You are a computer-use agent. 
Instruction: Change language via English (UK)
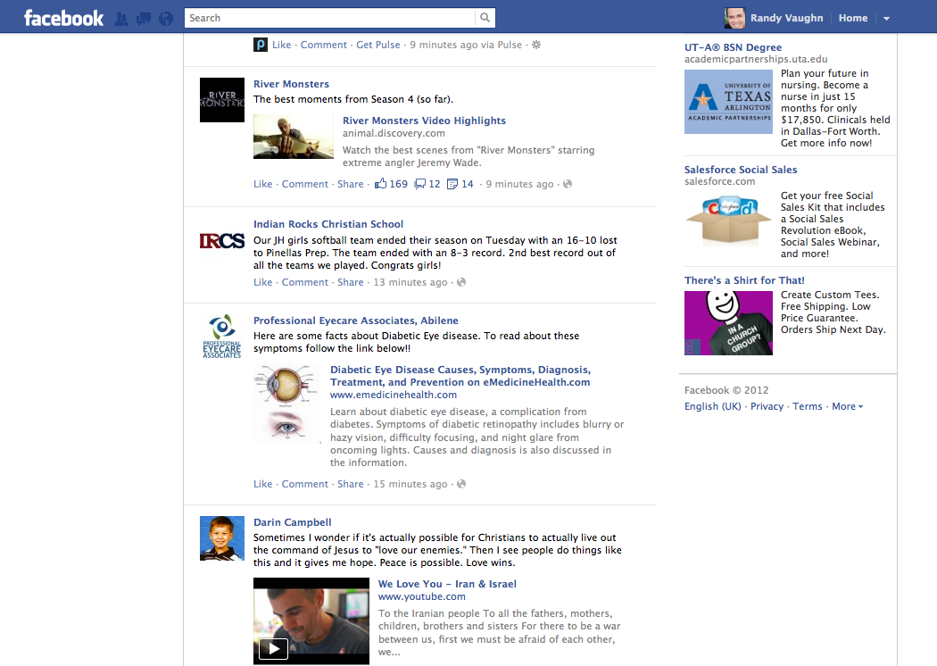point(712,406)
